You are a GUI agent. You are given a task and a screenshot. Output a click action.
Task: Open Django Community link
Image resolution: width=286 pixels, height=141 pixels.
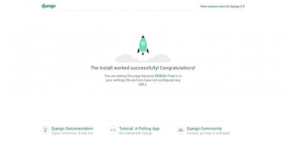pyautogui.click(x=204, y=128)
